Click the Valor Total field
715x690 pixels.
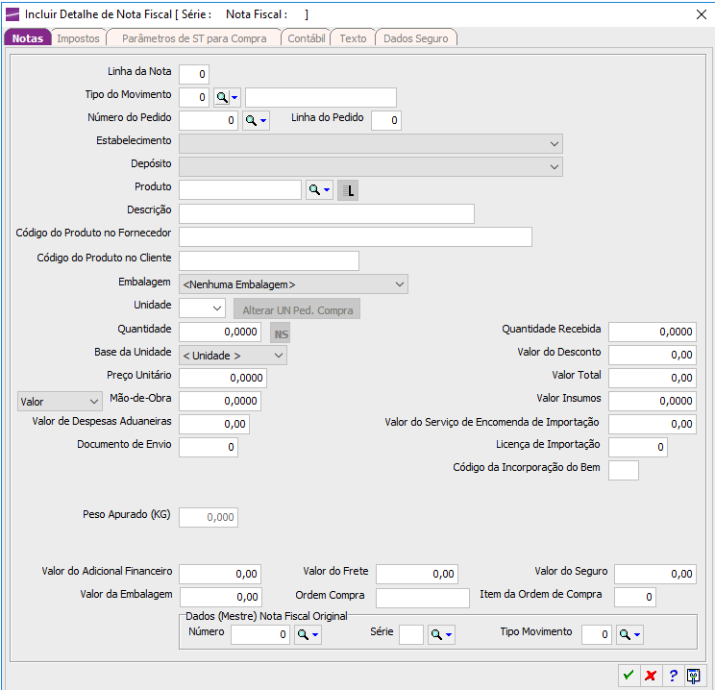653,378
